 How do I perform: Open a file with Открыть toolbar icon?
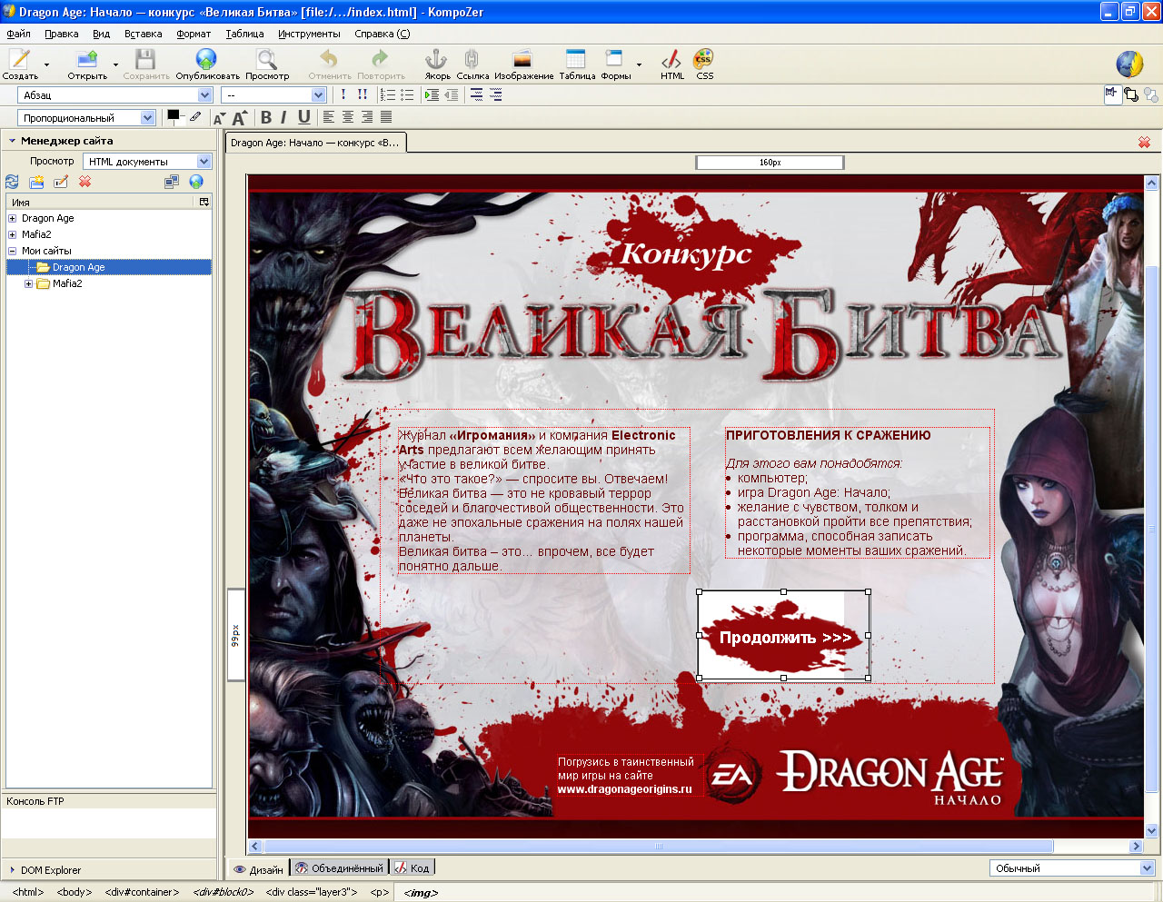click(87, 63)
